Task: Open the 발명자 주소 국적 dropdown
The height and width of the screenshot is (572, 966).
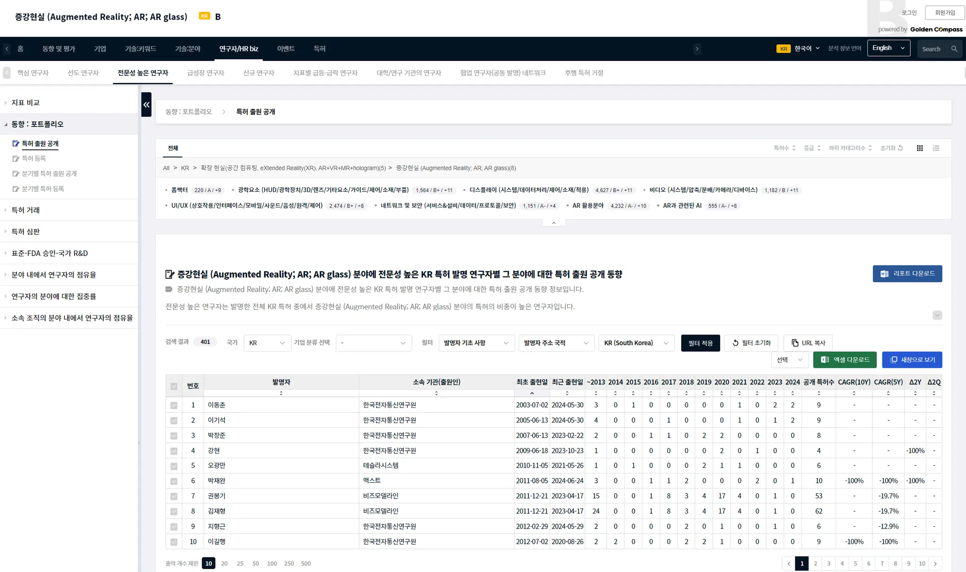Action: coord(556,343)
